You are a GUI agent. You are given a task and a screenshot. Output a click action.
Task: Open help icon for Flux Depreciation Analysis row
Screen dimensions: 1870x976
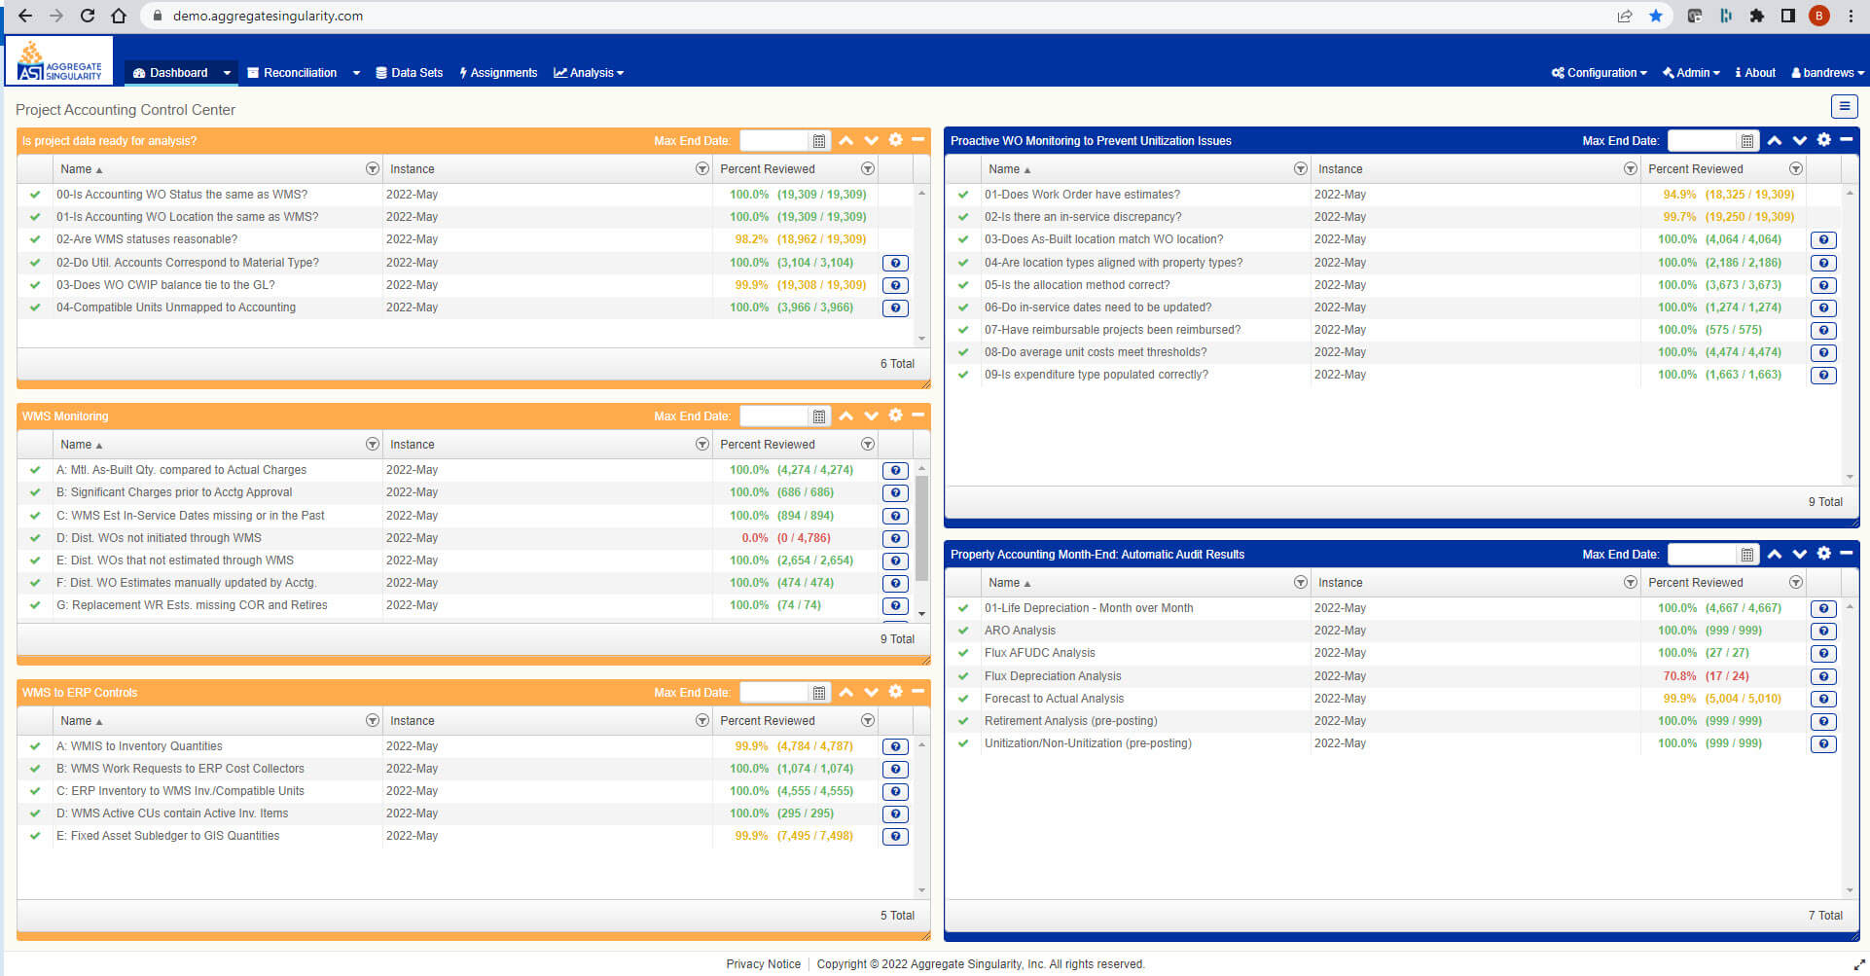(1823, 676)
